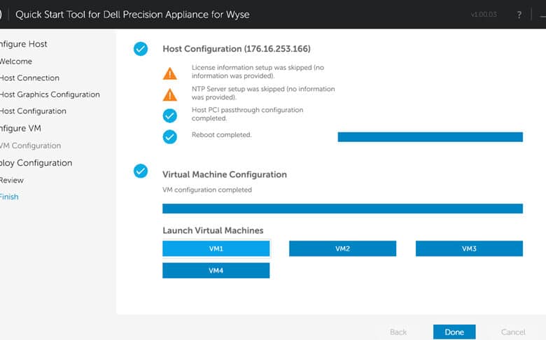Image resolution: width=546 pixels, height=340 pixels.
Task: Click the 'Reboot completed.' text
Action: point(221,135)
